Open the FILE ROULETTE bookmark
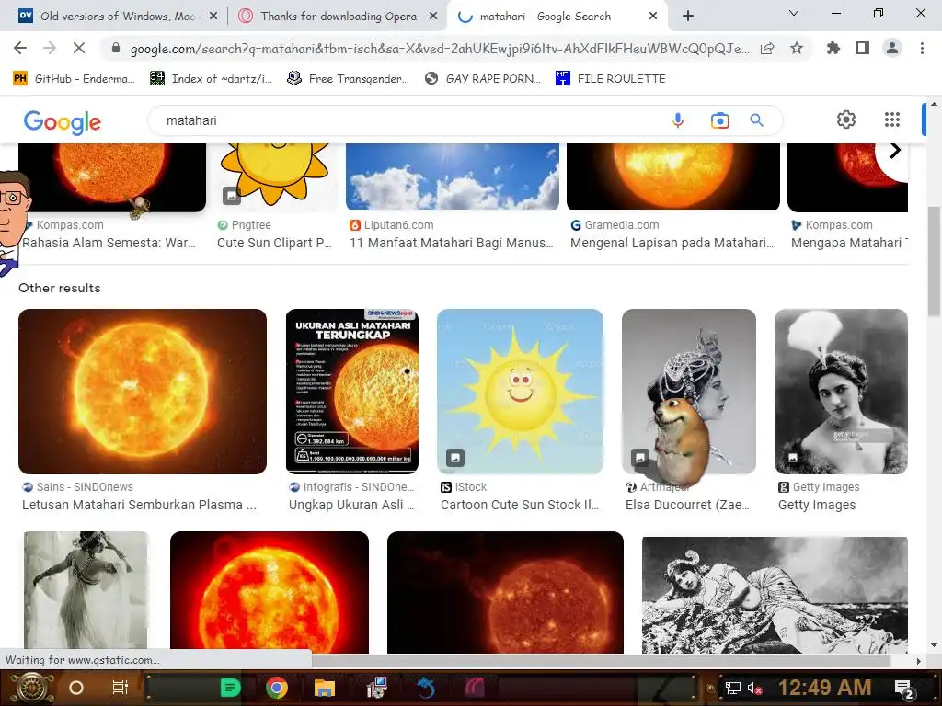This screenshot has width=942, height=706. pyautogui.click(x=611, y=79)
